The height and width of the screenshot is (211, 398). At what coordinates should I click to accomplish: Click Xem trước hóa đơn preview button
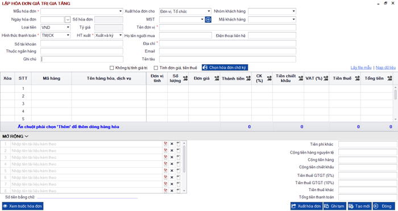point(23,206)
